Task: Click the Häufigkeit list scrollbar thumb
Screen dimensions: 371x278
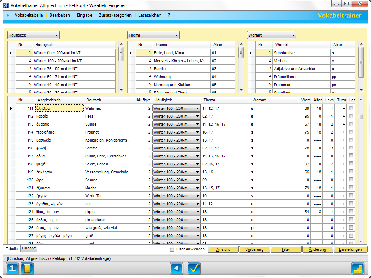Action: coord(121,54)
